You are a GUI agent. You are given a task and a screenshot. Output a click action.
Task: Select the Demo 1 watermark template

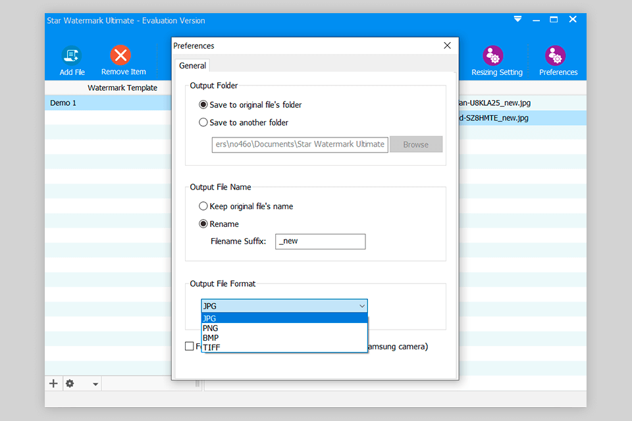(108, 103)
